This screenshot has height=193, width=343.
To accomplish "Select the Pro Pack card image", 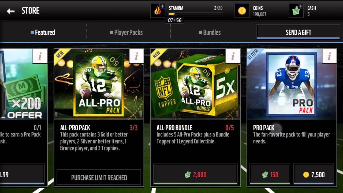I will pos(292,84).
